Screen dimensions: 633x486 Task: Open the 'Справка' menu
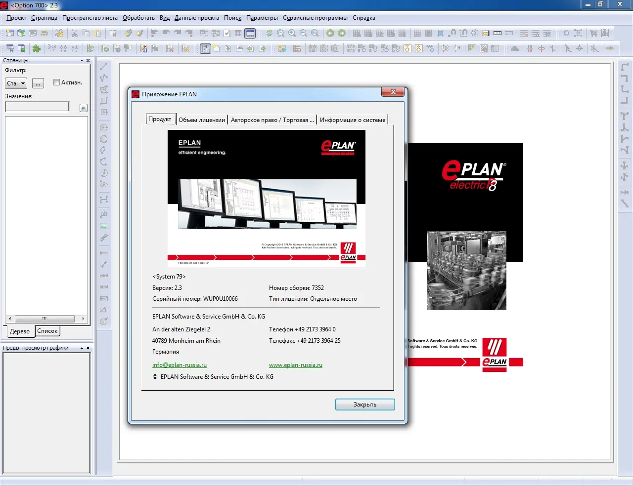point(364,18)
